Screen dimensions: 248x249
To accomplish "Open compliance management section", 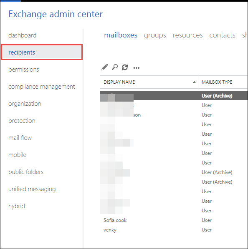I will point(42,87).
